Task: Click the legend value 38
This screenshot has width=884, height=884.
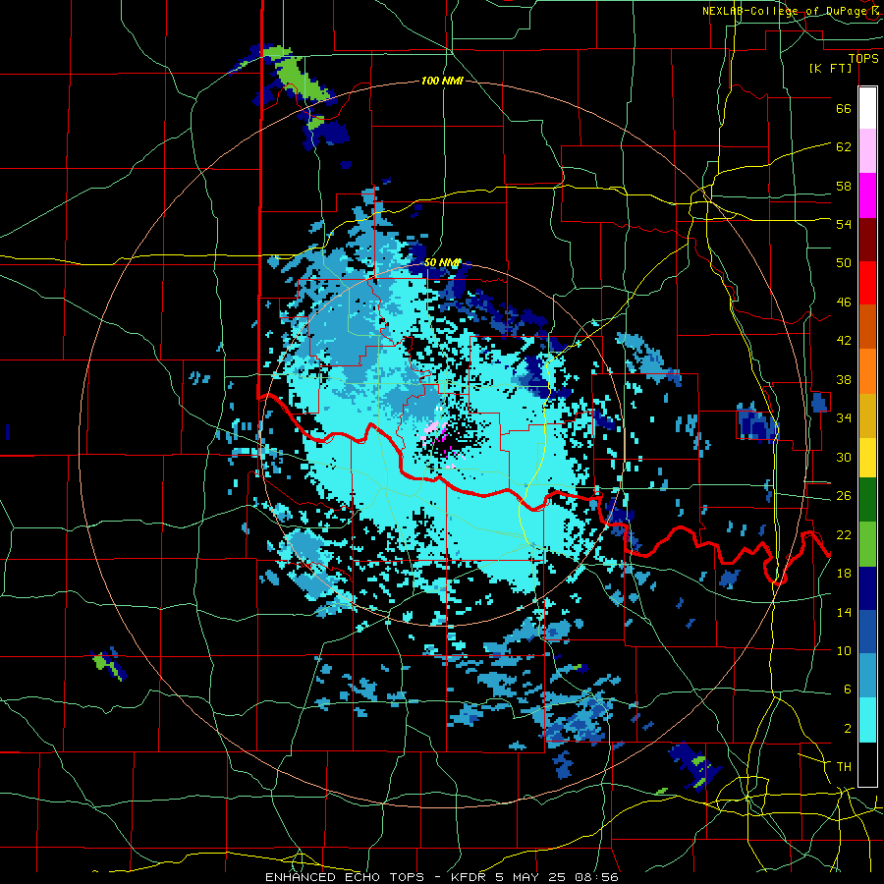Action: click(x=844, y=379)
